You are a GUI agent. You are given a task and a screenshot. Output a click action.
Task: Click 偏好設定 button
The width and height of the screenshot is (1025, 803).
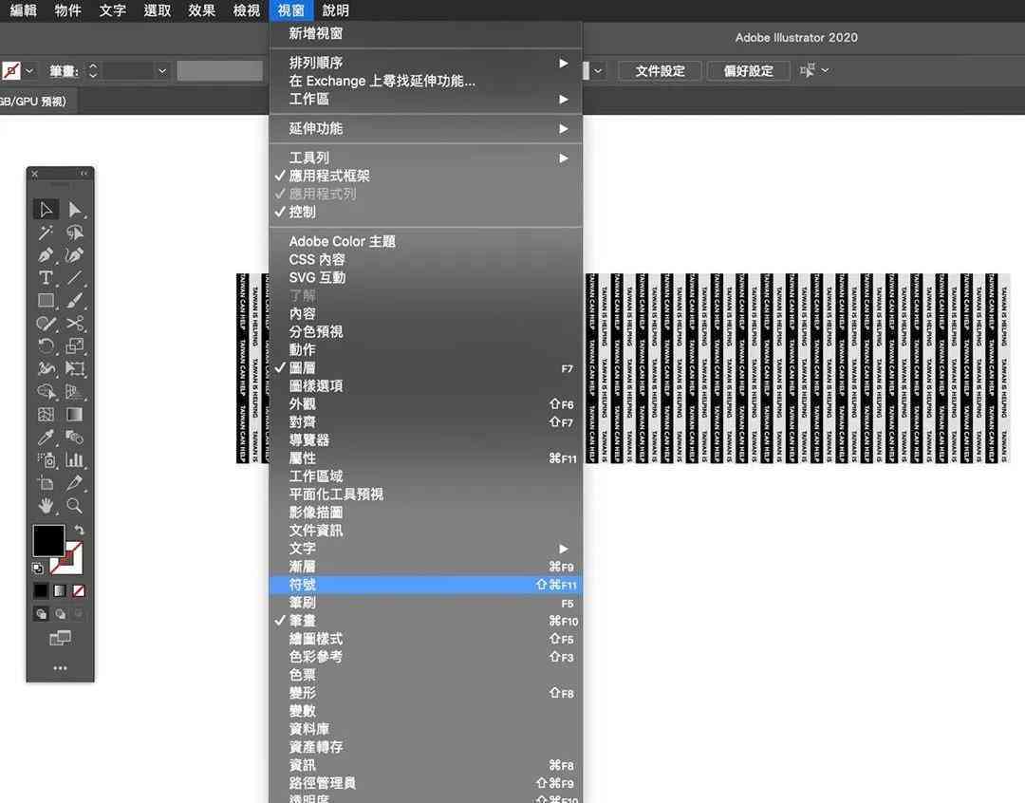point(749,70)
